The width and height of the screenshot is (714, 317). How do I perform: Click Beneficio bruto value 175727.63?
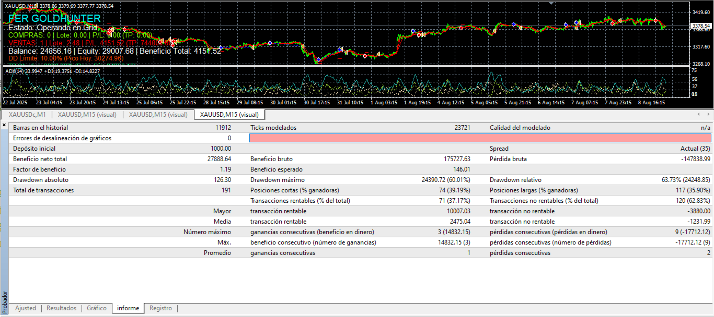tap(457, 159)
